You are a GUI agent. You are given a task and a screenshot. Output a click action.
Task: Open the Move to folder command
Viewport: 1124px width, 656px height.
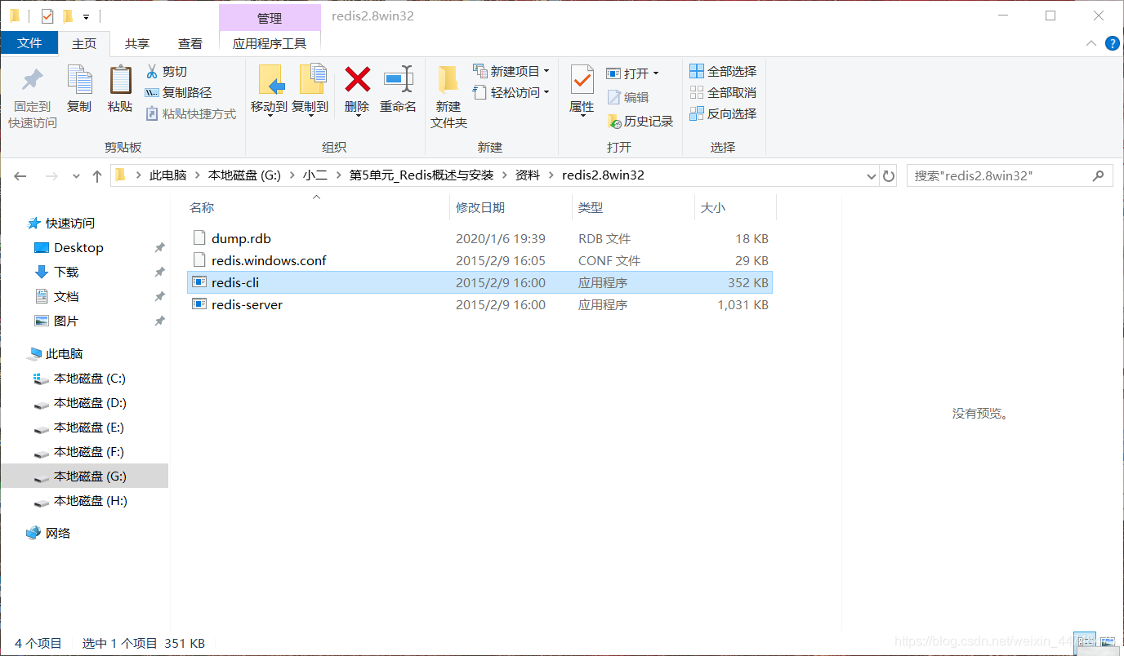tap(269, 90)
